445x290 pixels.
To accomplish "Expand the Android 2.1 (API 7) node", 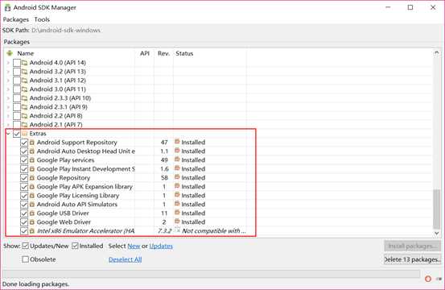I will coord(8,125).
